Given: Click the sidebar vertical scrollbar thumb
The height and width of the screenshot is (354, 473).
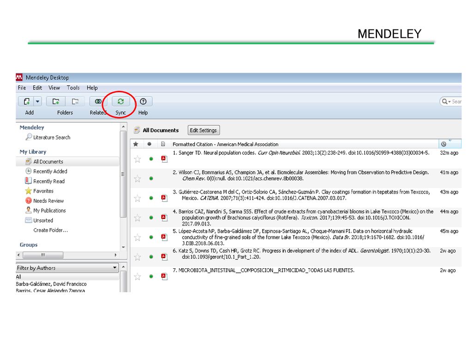Looking at the screenshot, I should coord(123,174).
